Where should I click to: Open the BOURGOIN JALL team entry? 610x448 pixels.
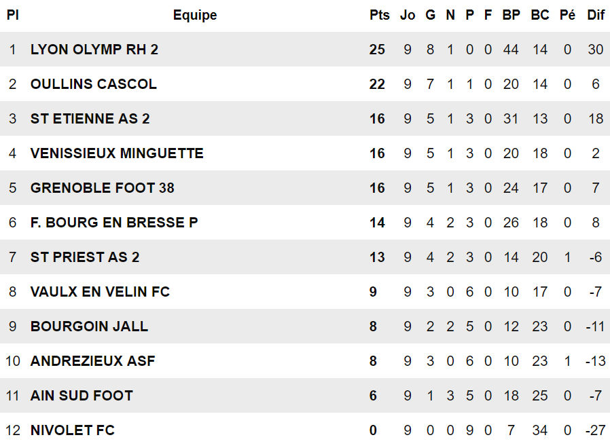tap(89, 326)
